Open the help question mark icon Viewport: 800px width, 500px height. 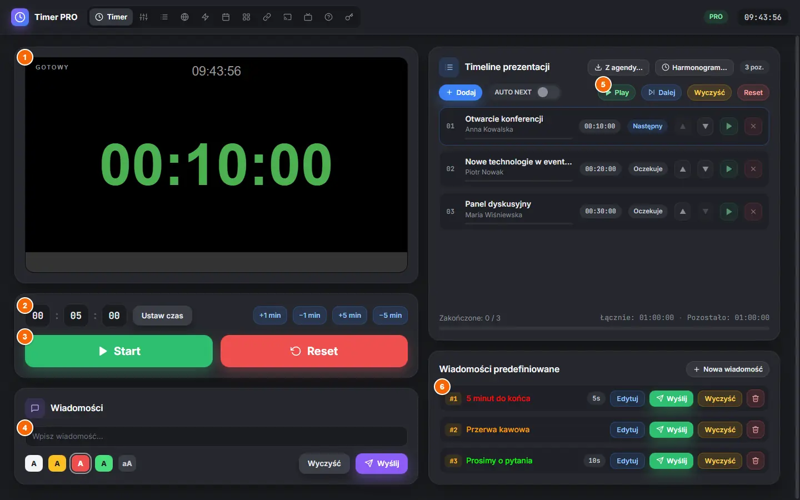329,17
